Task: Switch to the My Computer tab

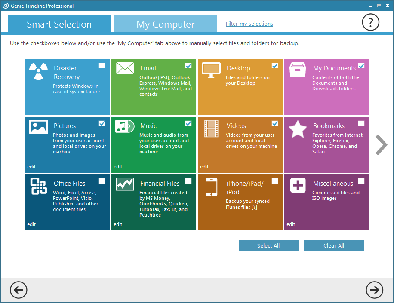Action: click(x=165, y=24)
